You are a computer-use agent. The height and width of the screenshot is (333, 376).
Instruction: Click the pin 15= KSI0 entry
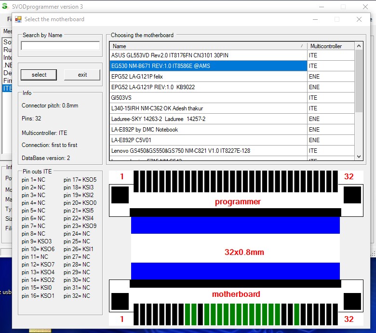(37, 287)
